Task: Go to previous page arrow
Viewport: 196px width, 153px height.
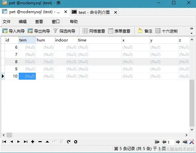Action: (x=164, y=142)
